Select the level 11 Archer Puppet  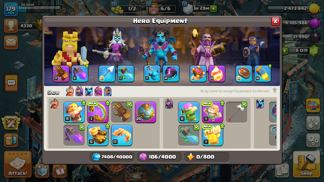[x=189, y=112]
